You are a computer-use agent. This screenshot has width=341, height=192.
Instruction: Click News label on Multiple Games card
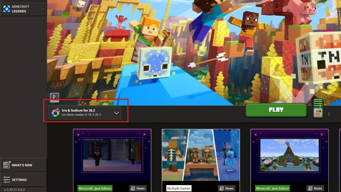click(227, 188)
